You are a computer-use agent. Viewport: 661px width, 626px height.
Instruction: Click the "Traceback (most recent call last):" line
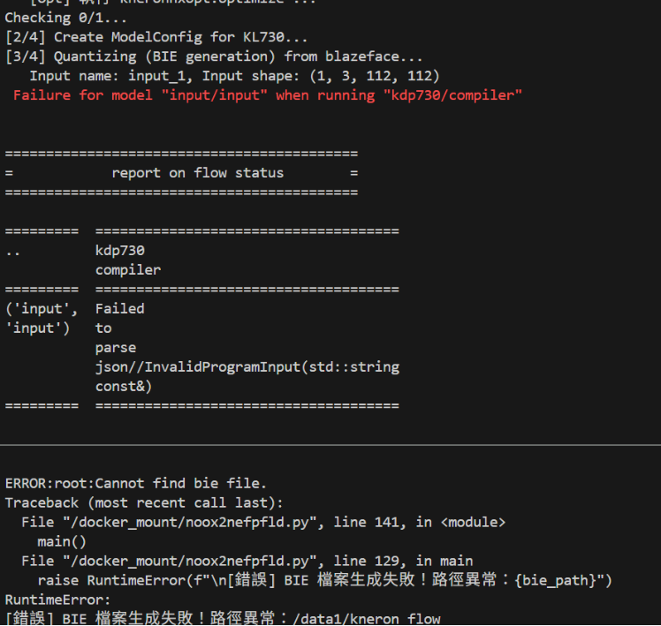(x=144, y=502)
